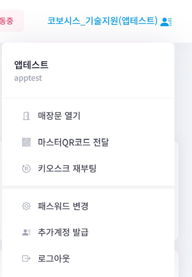Click the apptest username text
This screenshot has width=192, height=277.
point(28,78)
